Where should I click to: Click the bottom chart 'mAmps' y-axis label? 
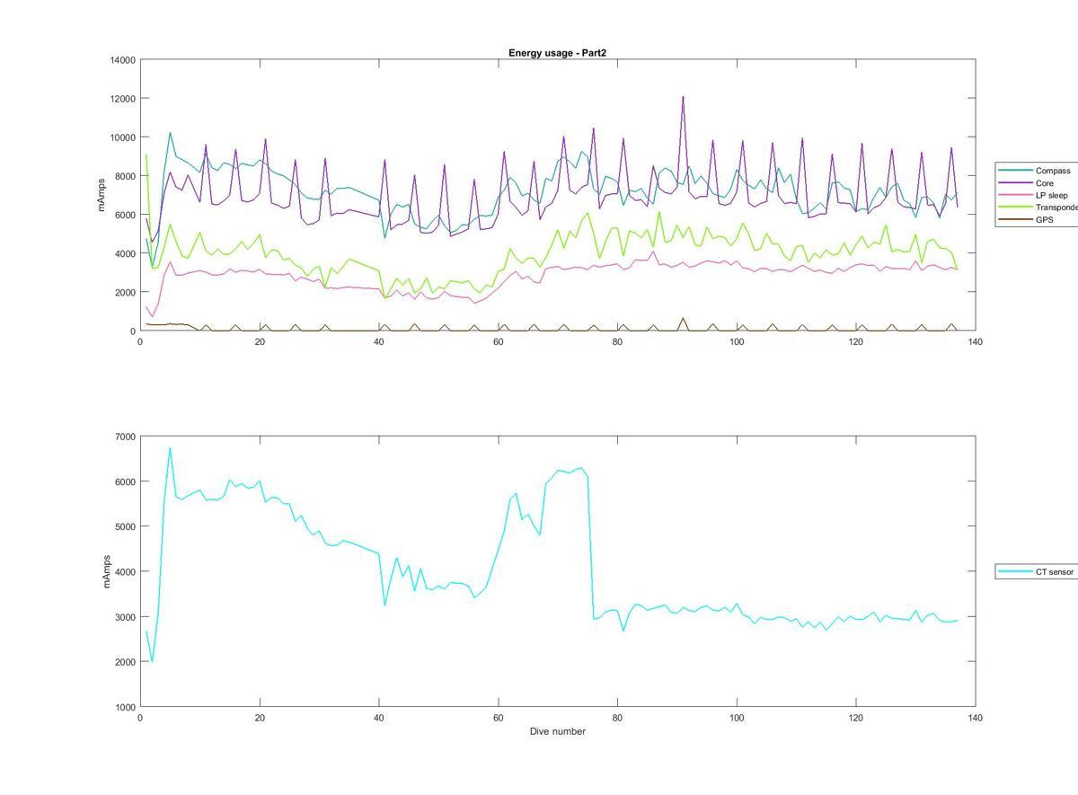tap(106, 570)
